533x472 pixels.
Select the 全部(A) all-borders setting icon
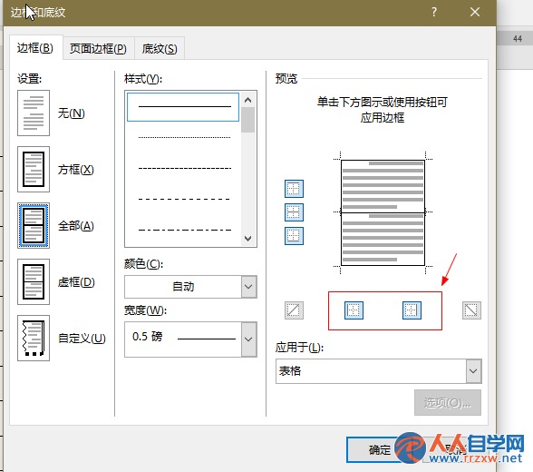[34, 225]
